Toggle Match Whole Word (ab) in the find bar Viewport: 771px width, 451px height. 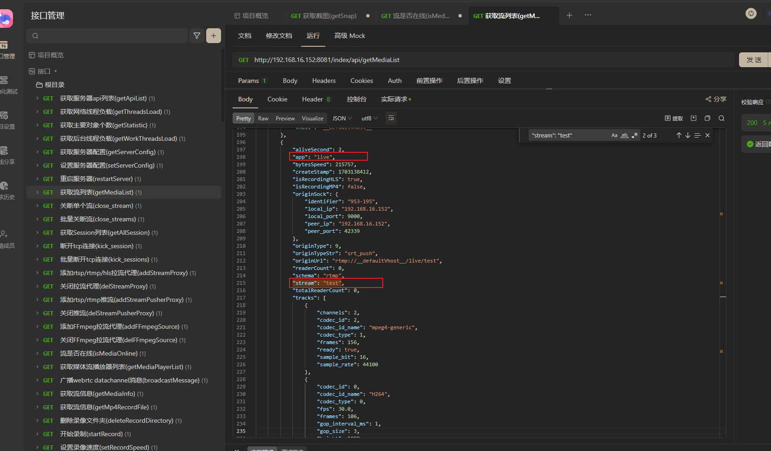click(625, 135)
